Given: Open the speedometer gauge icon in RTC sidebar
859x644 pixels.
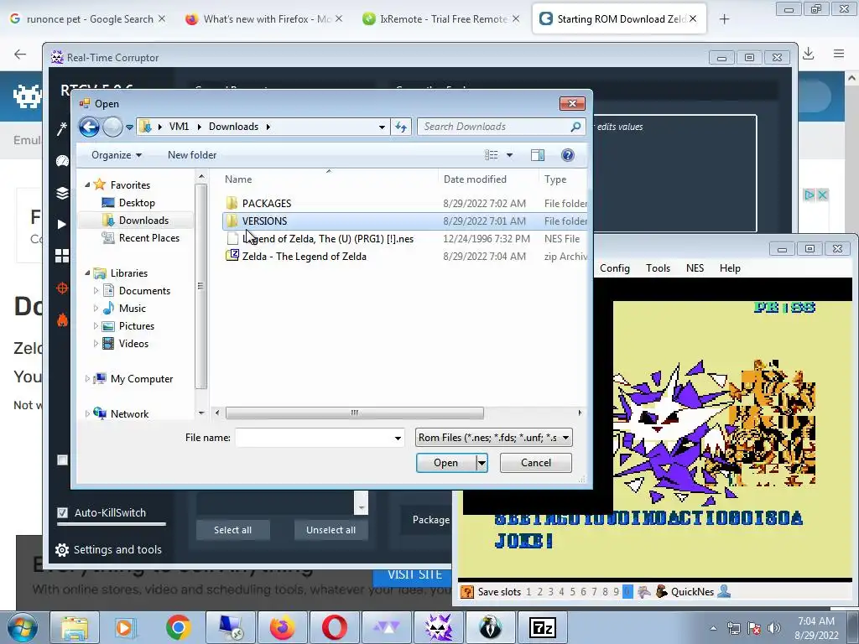Looking at the screenshot, I should point(62,160).
